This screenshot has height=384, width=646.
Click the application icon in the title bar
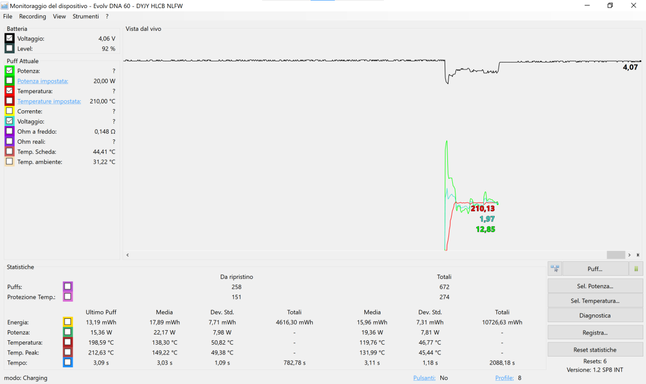5,5
